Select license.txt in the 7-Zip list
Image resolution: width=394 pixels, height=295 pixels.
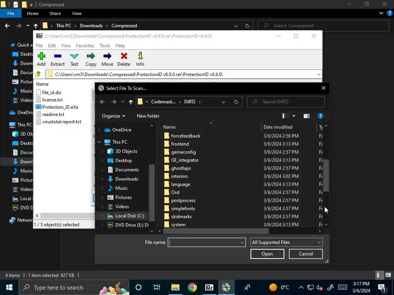point(52,100)
